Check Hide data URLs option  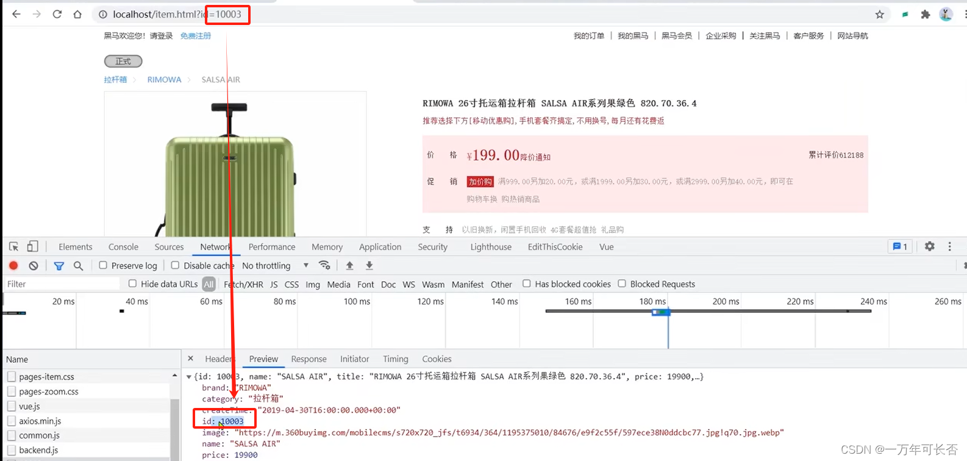point(132,284)
